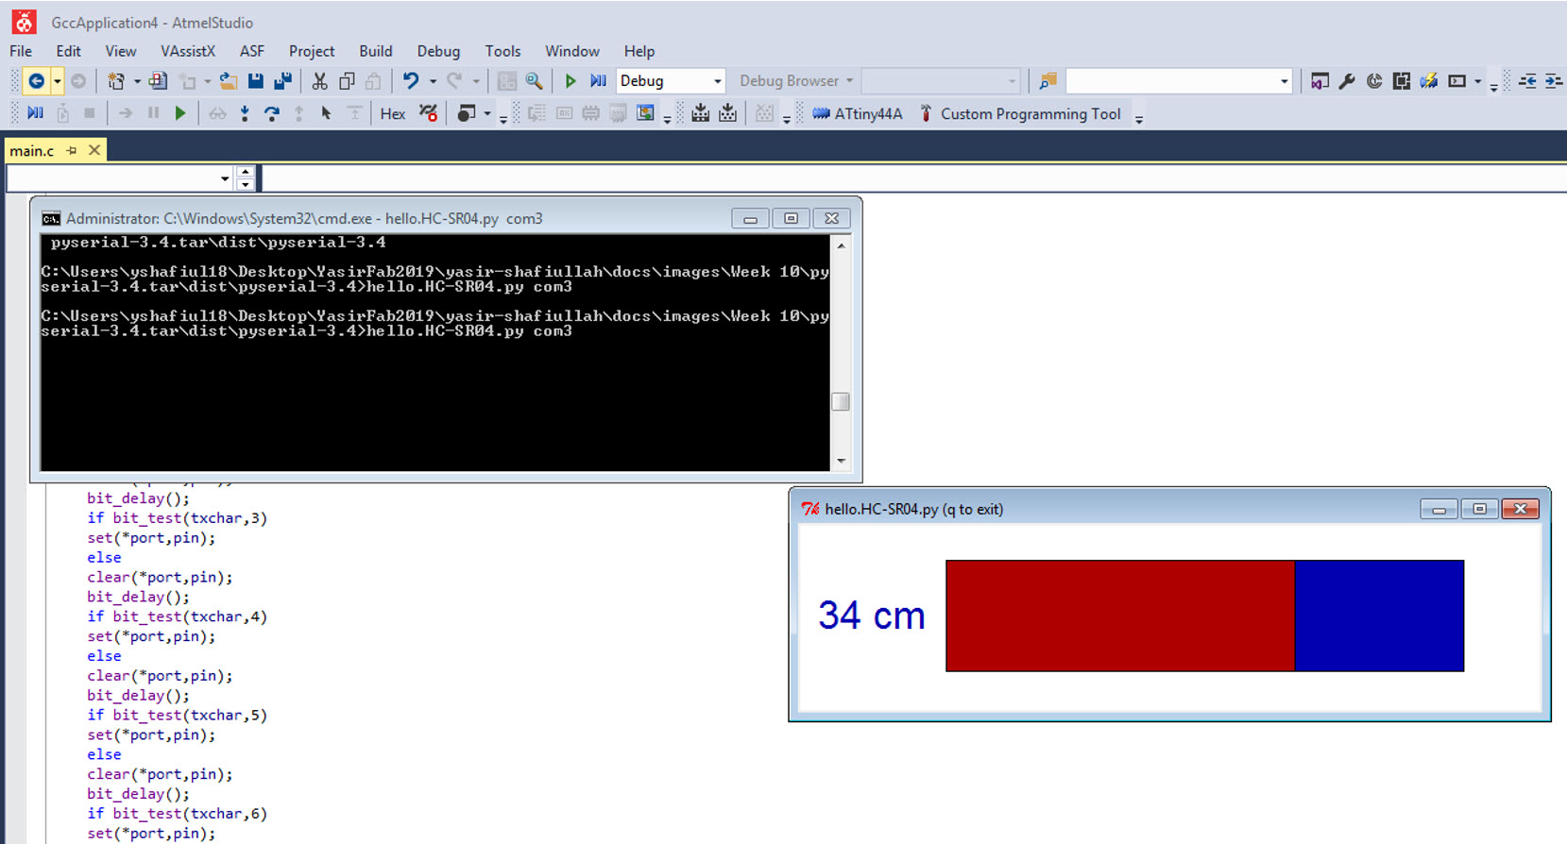Open the File menu

pyautogui.click(x=21, y=51)
